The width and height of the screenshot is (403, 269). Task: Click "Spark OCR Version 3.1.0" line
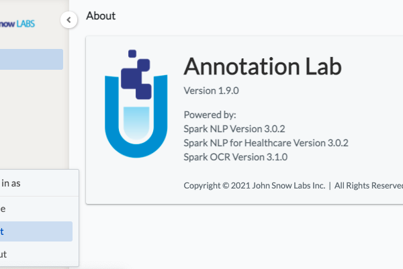click(236, 157)
